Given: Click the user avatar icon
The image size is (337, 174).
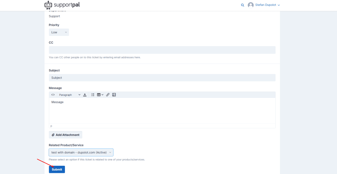Looking at the screenshot, I should pyautogui.click(x=250, y=5).
